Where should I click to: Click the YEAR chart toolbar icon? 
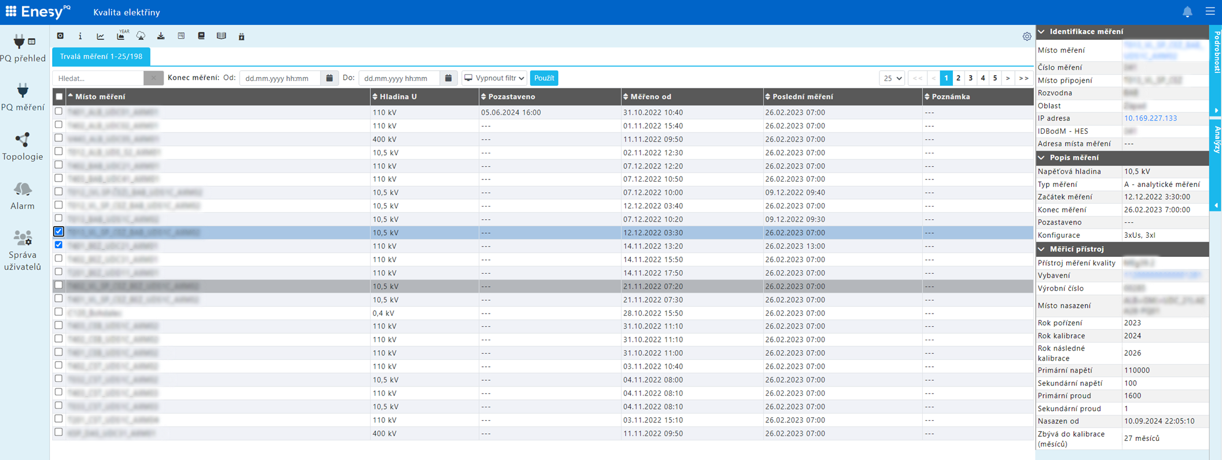(x=121, y=36)
